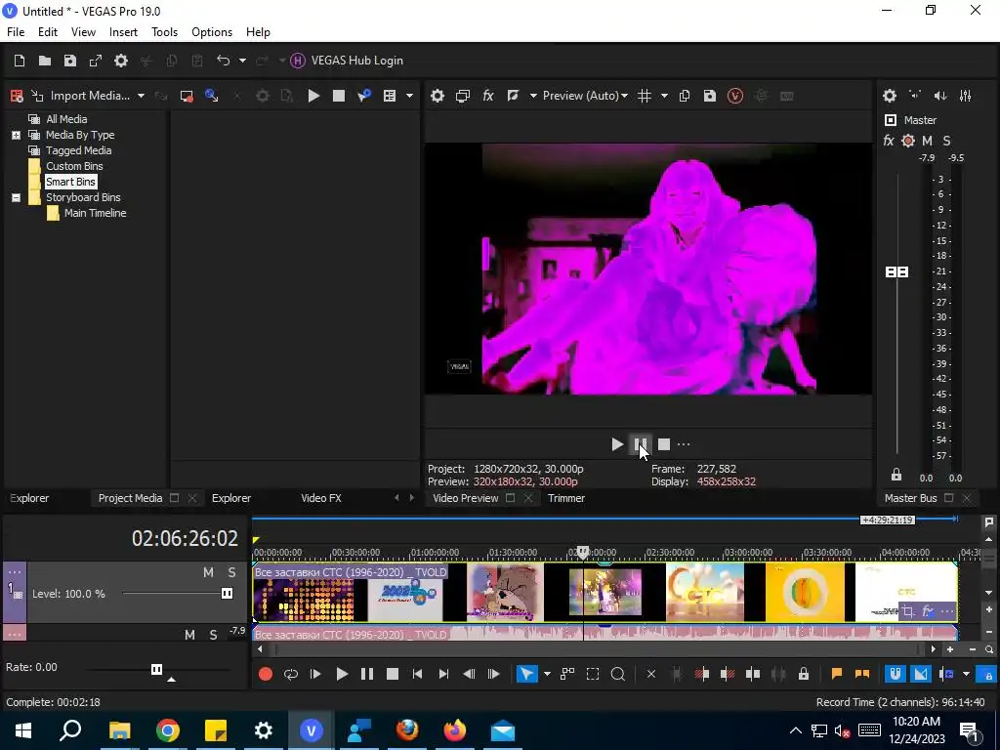Open a project using the folder icon
The width and height of the screenshot is (1000, 750).
45,61
